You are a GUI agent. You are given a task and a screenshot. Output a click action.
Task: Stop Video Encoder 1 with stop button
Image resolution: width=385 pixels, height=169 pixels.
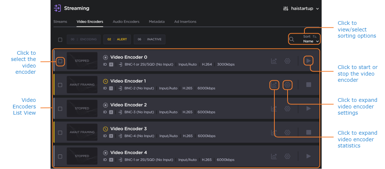(x=308, y=85)
